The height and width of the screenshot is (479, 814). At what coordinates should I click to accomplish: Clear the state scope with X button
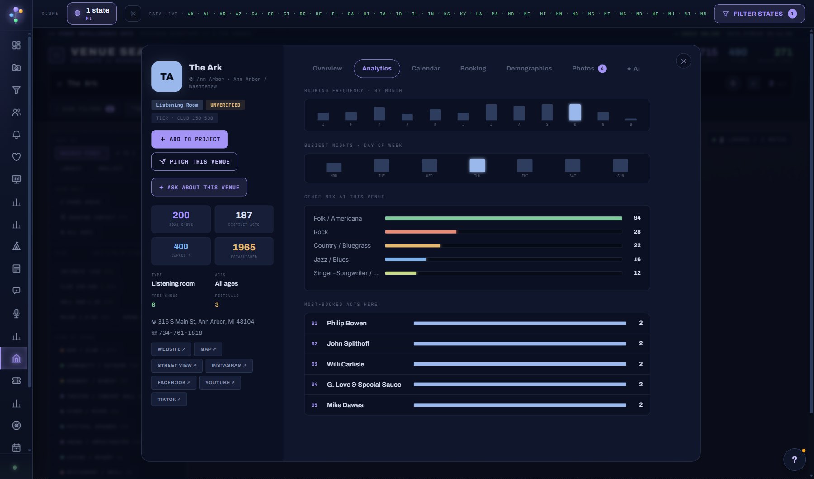pos(133,14)
